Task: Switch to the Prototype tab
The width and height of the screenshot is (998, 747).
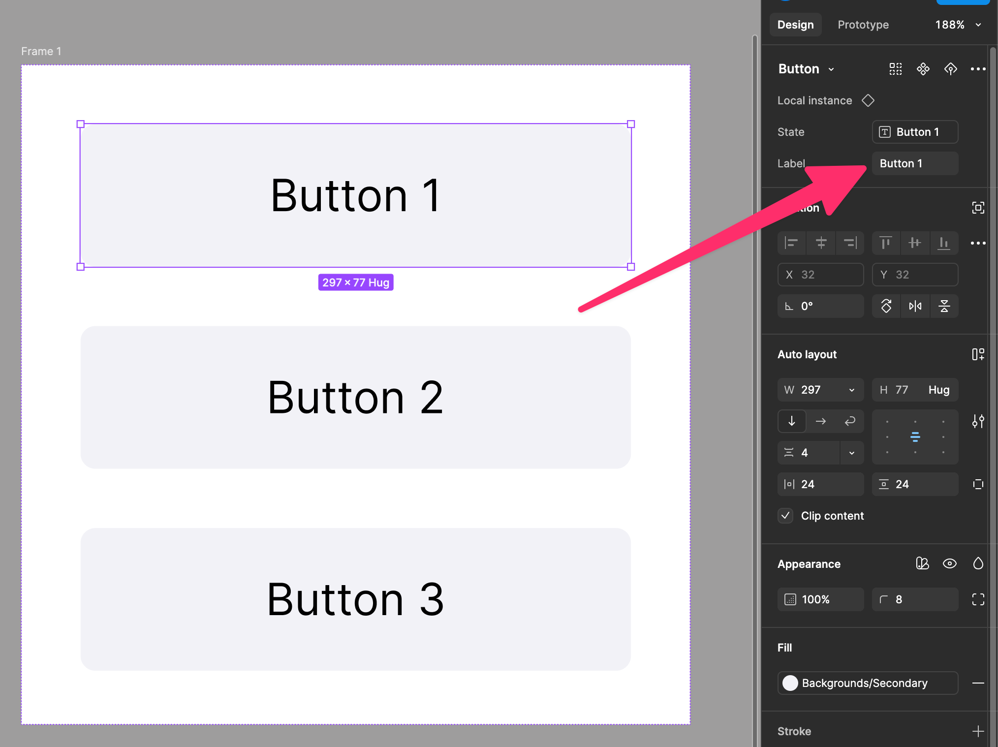Action: click(863, 25)
